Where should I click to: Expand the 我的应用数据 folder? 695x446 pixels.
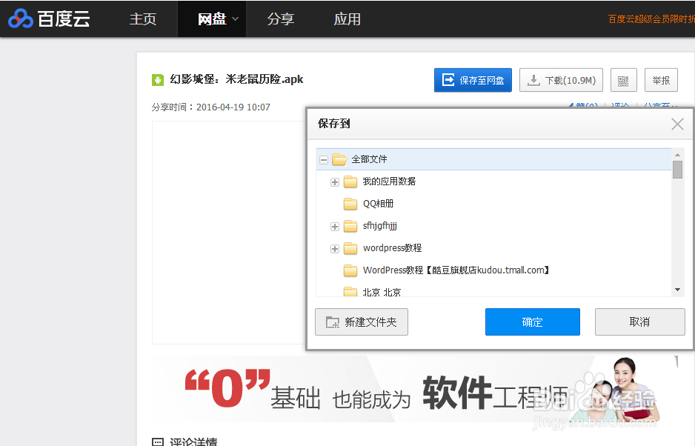334,181
